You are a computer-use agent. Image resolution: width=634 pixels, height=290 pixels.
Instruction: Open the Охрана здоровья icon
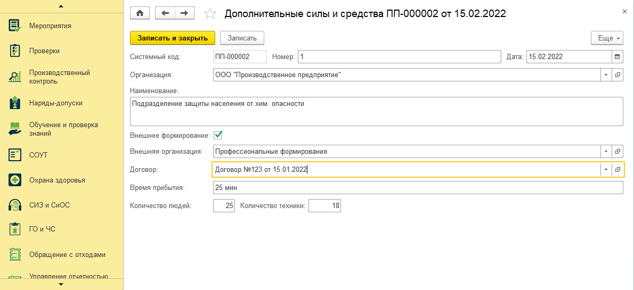click(x=15, y=180)
